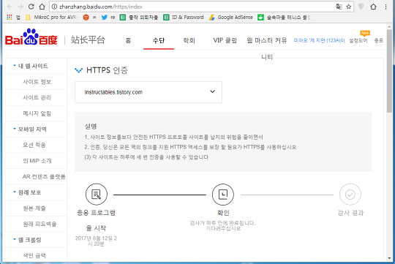Select the VIP 클럽 navigation tab
The width and height of the screenshot is (395, 264).
(225, 40)
